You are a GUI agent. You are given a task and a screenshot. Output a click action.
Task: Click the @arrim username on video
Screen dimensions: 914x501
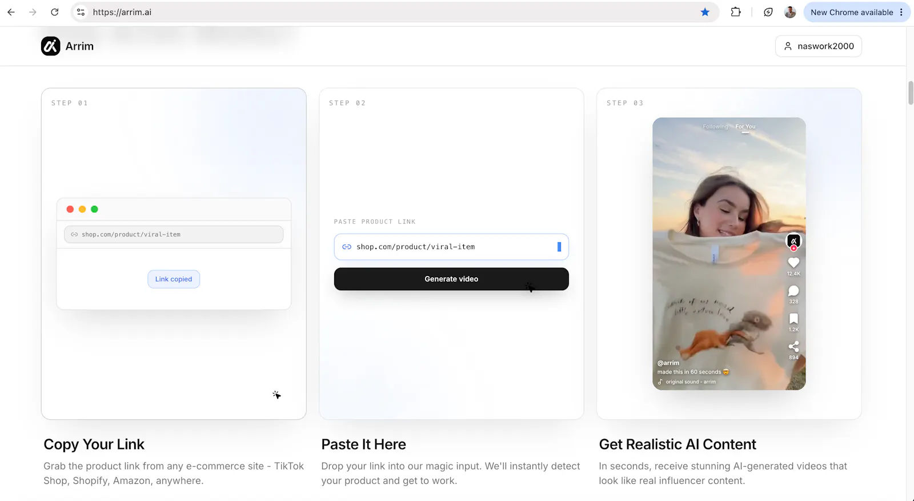coord(668,363)
